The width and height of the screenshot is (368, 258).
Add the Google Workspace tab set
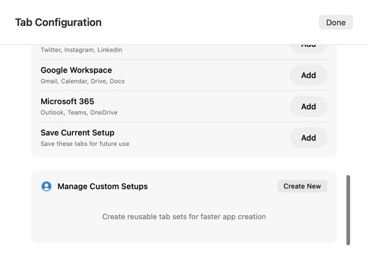(309, 75)
